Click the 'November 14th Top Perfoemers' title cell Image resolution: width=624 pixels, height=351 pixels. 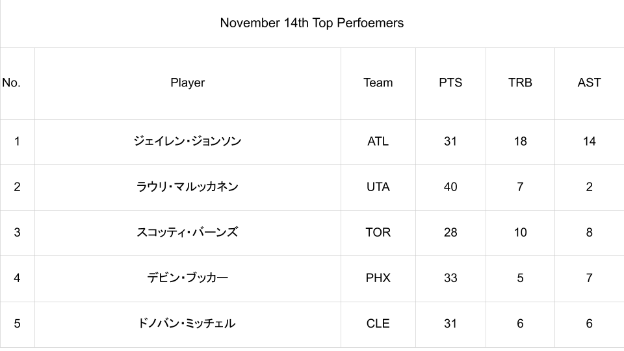click(x=311, y=23)
